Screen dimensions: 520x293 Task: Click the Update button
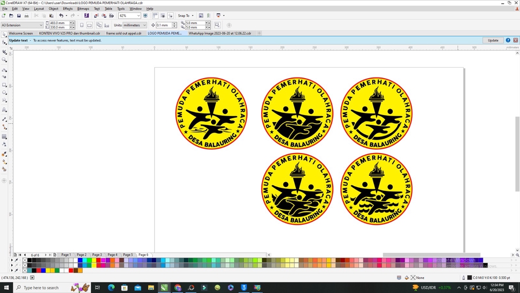(x=493, y=40)
